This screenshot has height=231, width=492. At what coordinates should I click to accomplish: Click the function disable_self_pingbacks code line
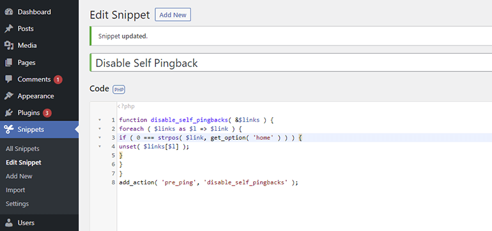[197, 120]
